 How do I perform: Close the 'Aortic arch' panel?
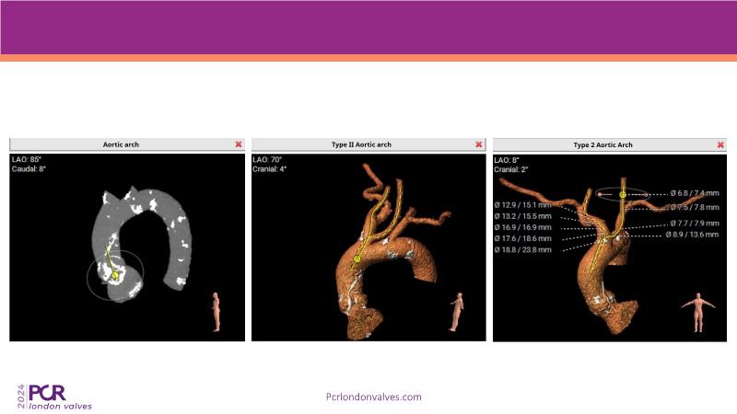239,144
